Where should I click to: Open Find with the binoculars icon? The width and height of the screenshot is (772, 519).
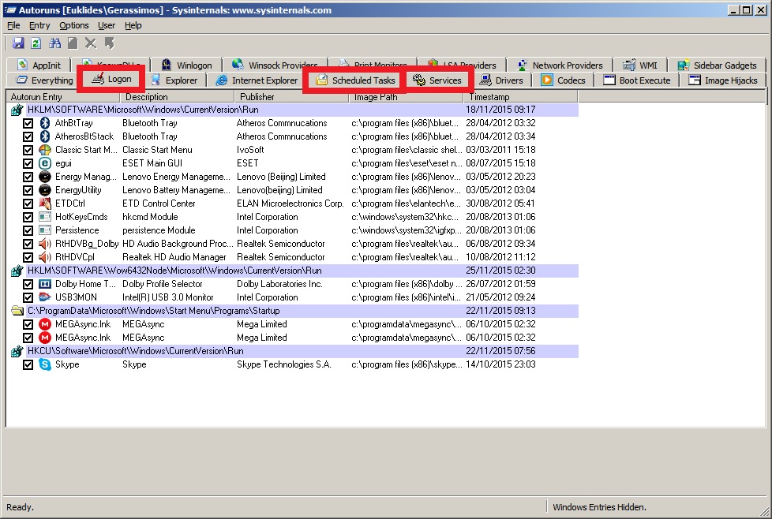(x=54, y=43)
